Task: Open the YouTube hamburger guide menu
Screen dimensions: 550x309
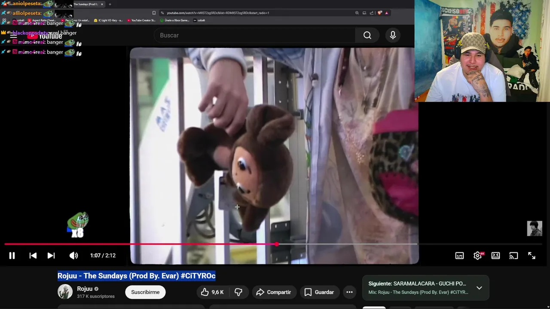Action: click(13, 36)
